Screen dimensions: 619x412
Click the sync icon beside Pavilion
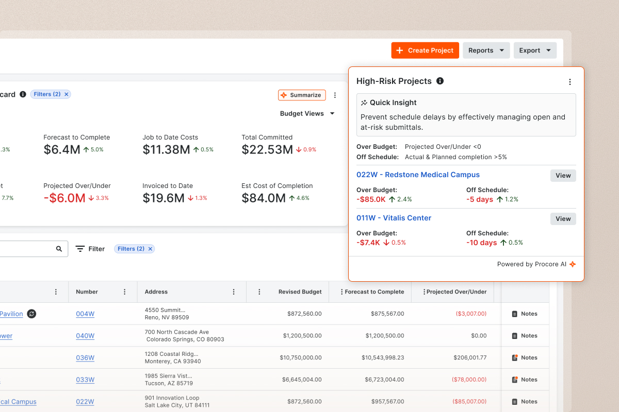(31, 314)
